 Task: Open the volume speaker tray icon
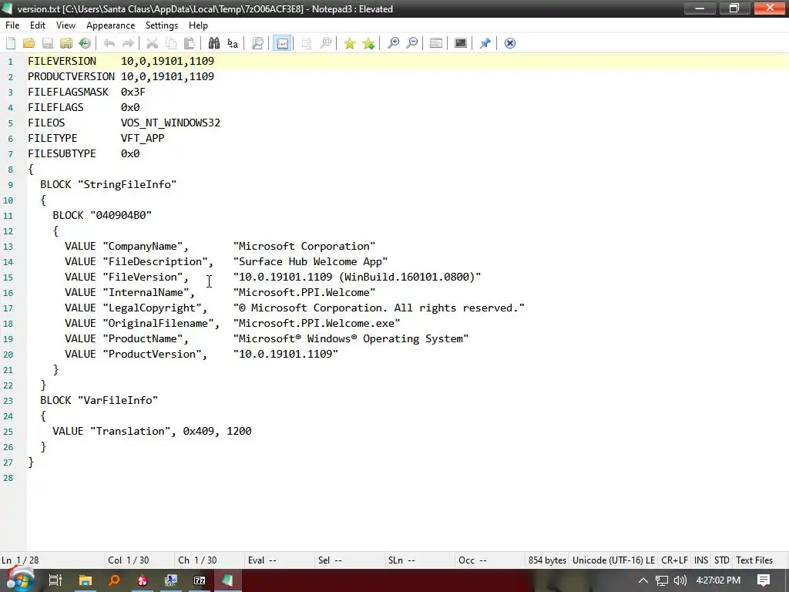pyautogui.click(x=680, y=580)
